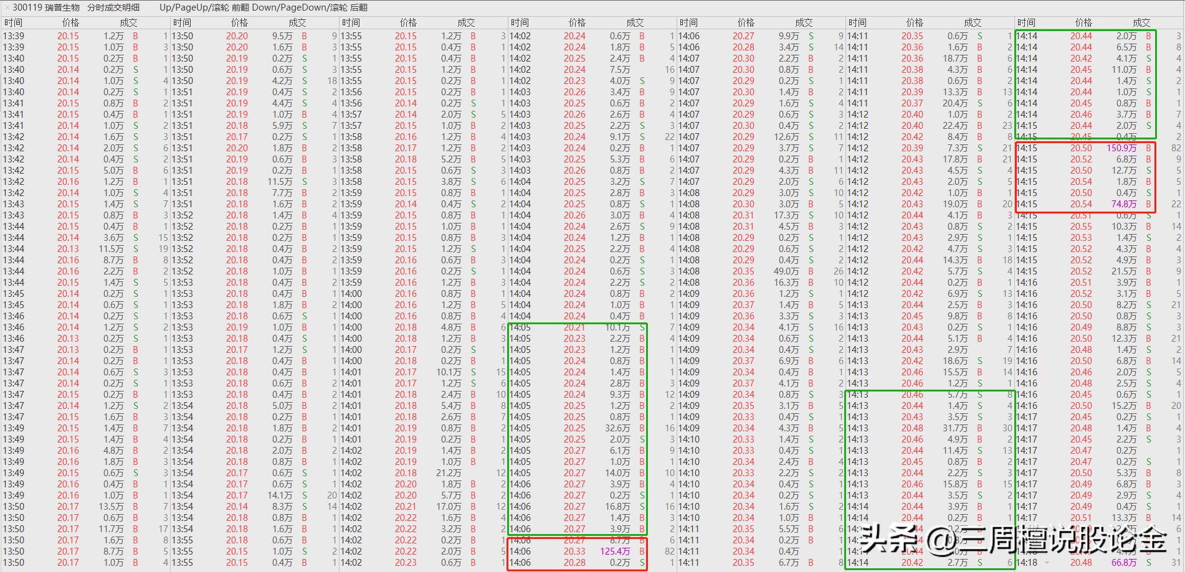
Task: Click the 21.2万 volume at 14:02
Action: click(x=449, y=473)
